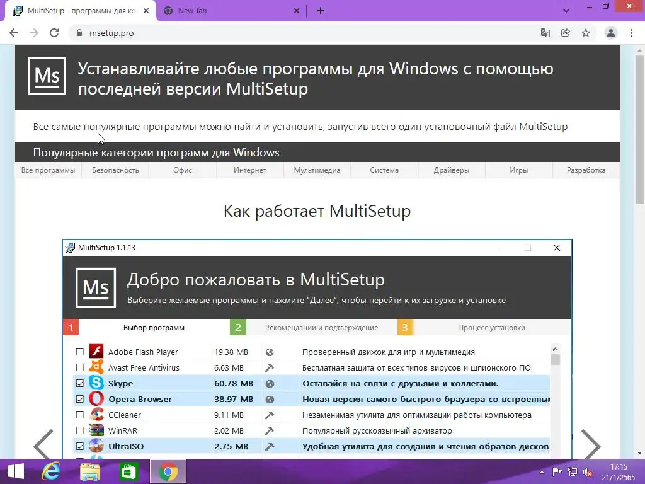Open the Windows Start button
645x484 pixels.
pyautogui.click(x=16, y=471)
